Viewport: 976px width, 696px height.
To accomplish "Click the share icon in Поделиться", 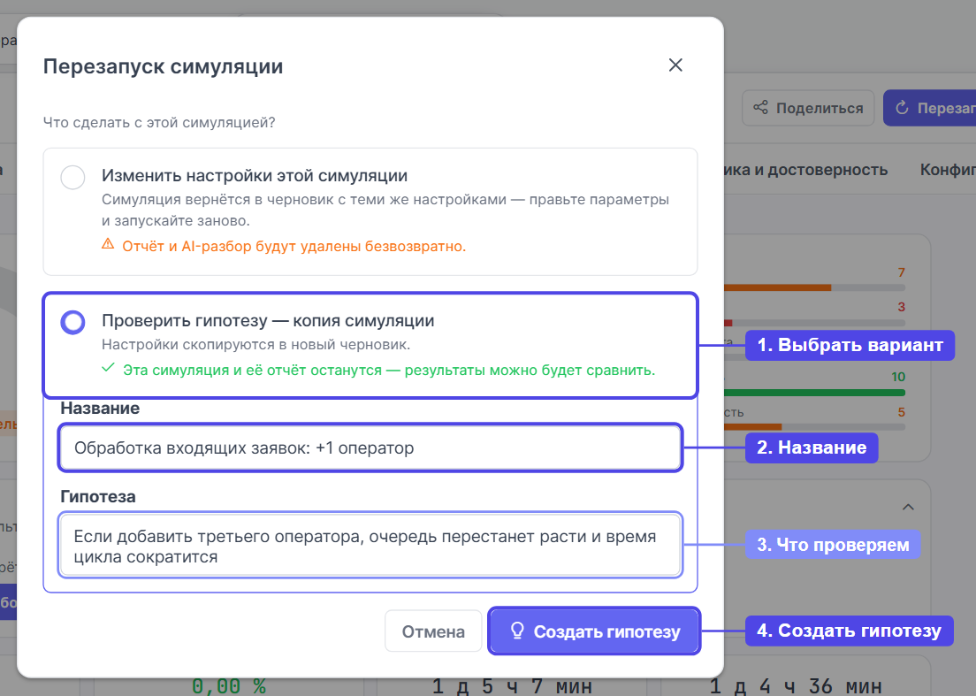I will point(760,108).
